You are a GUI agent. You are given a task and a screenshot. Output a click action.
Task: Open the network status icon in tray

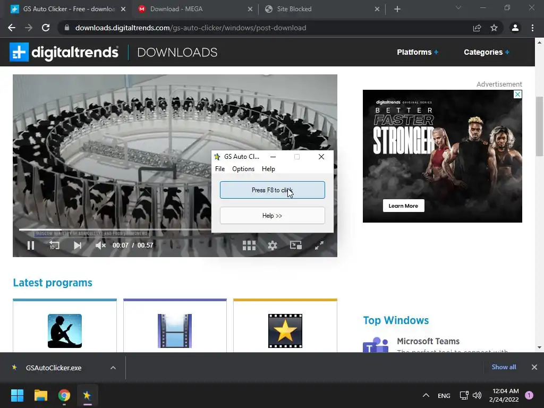(464, 395)
